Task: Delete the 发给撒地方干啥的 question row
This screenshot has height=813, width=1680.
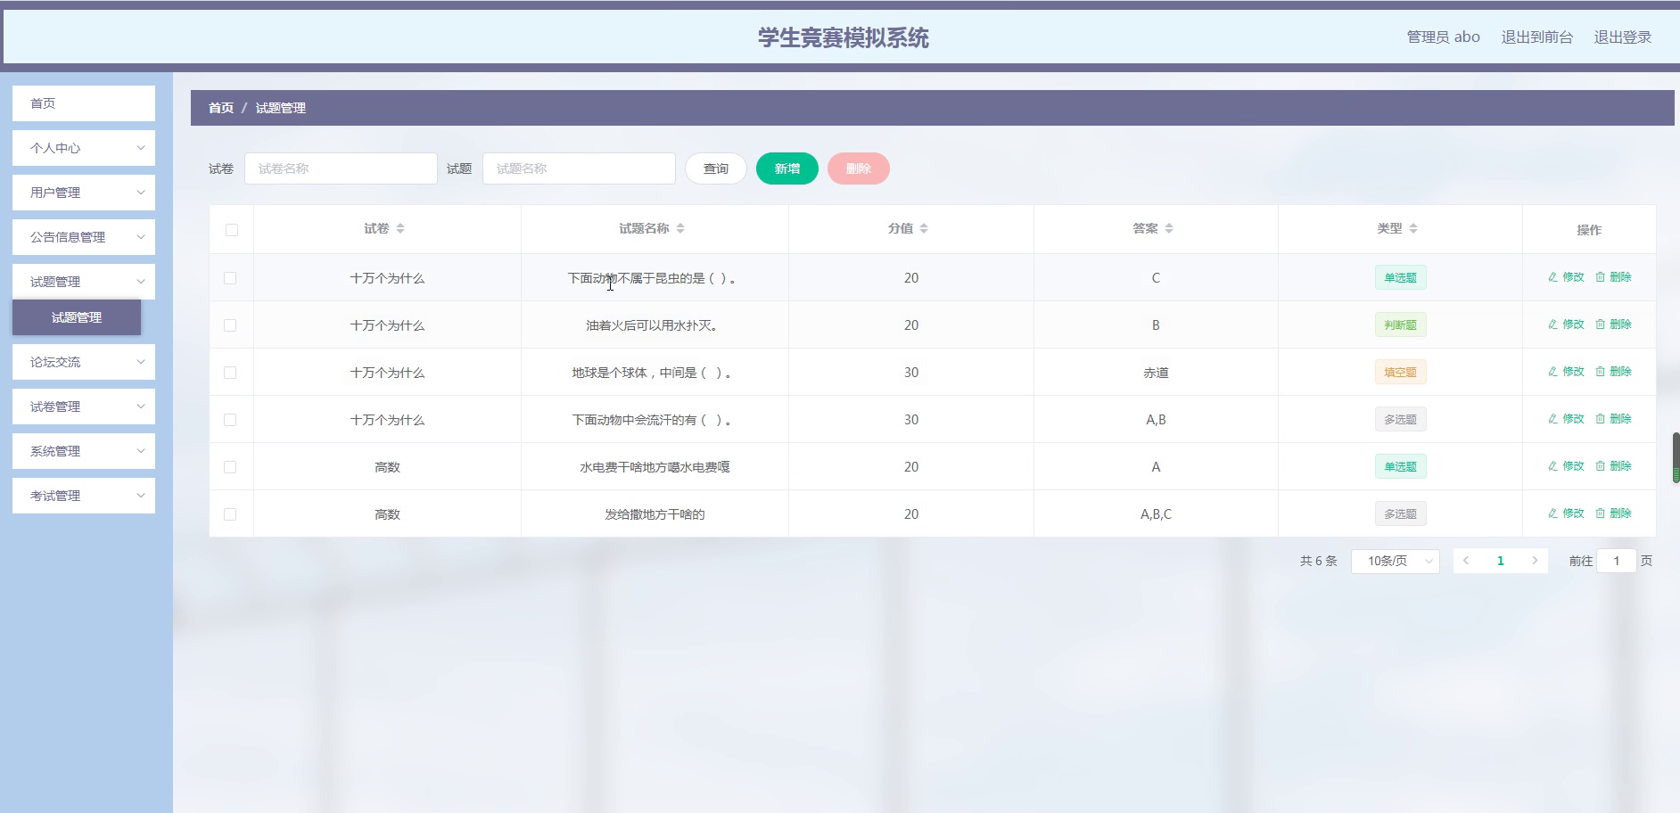Action: pyautogui.click(x=1613, y=513)
